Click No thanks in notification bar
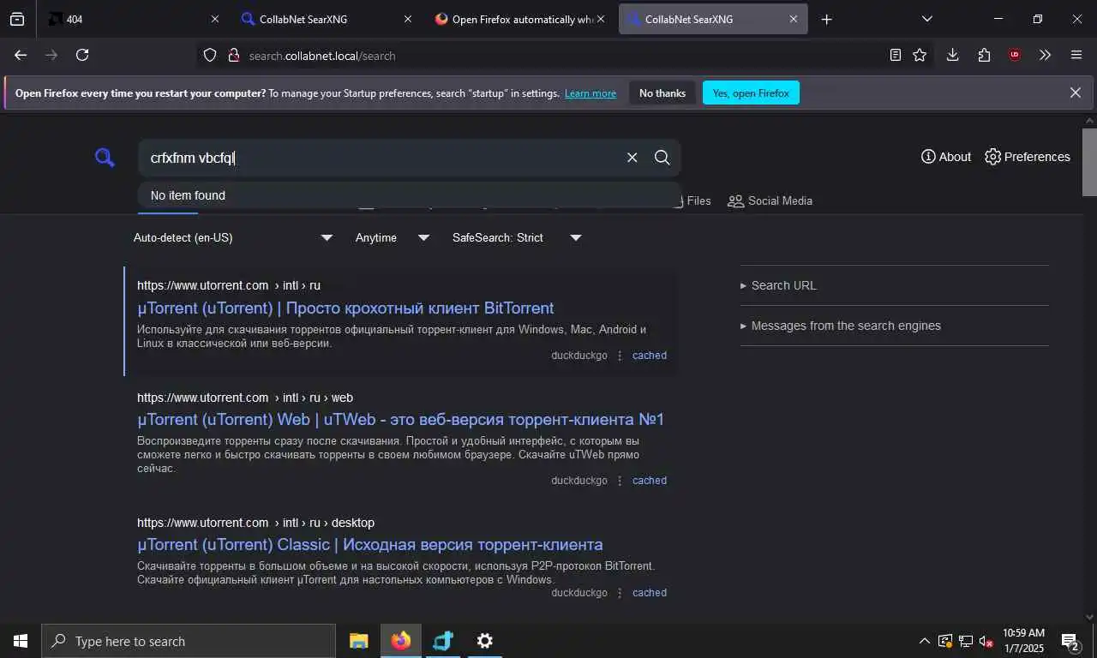 pos(662,93)
